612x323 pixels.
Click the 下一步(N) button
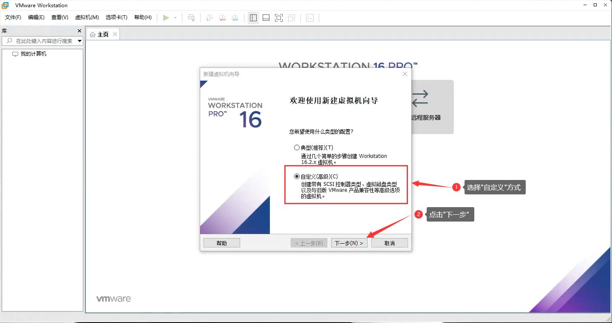click(x=349, y=243)
